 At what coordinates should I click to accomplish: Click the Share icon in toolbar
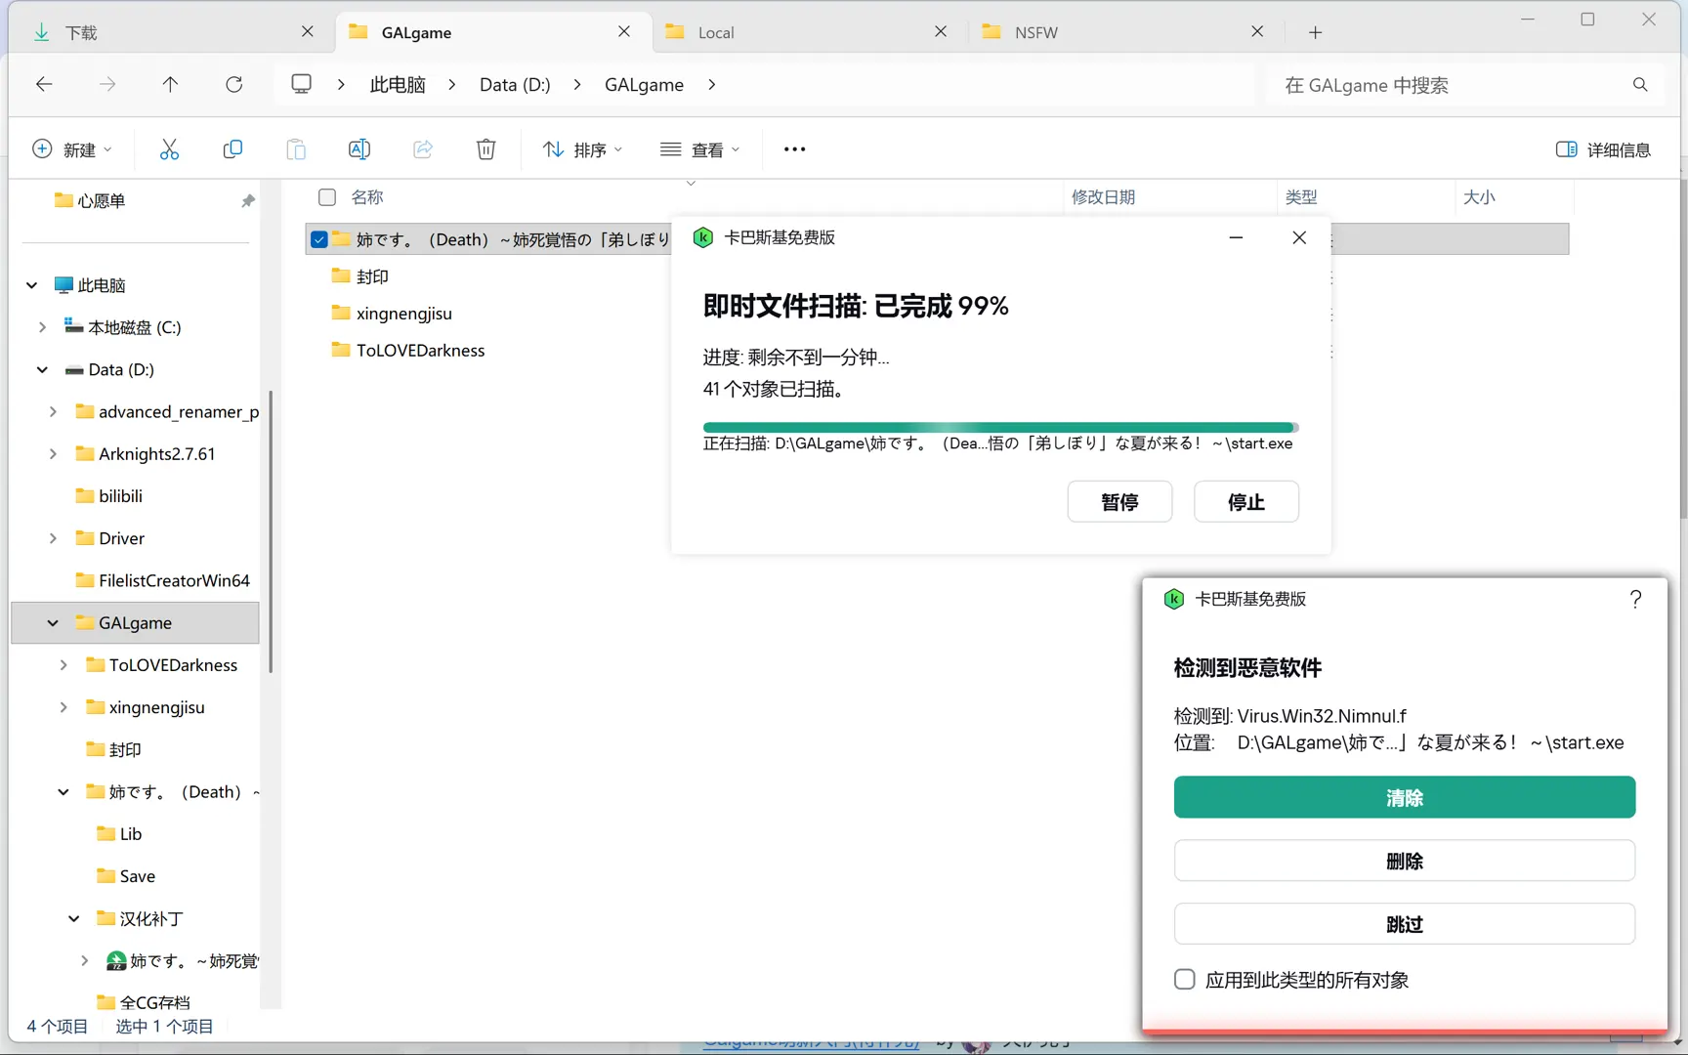click(422, 149)
